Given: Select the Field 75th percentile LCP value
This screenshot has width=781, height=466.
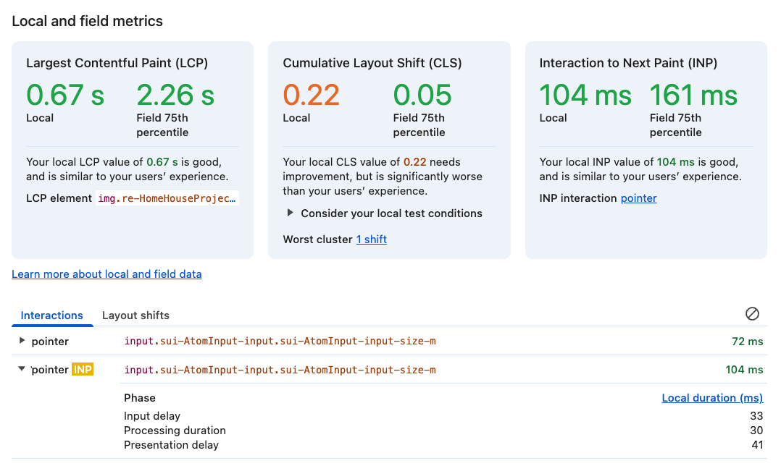Looking at the screenshot, I should [175, 95].
